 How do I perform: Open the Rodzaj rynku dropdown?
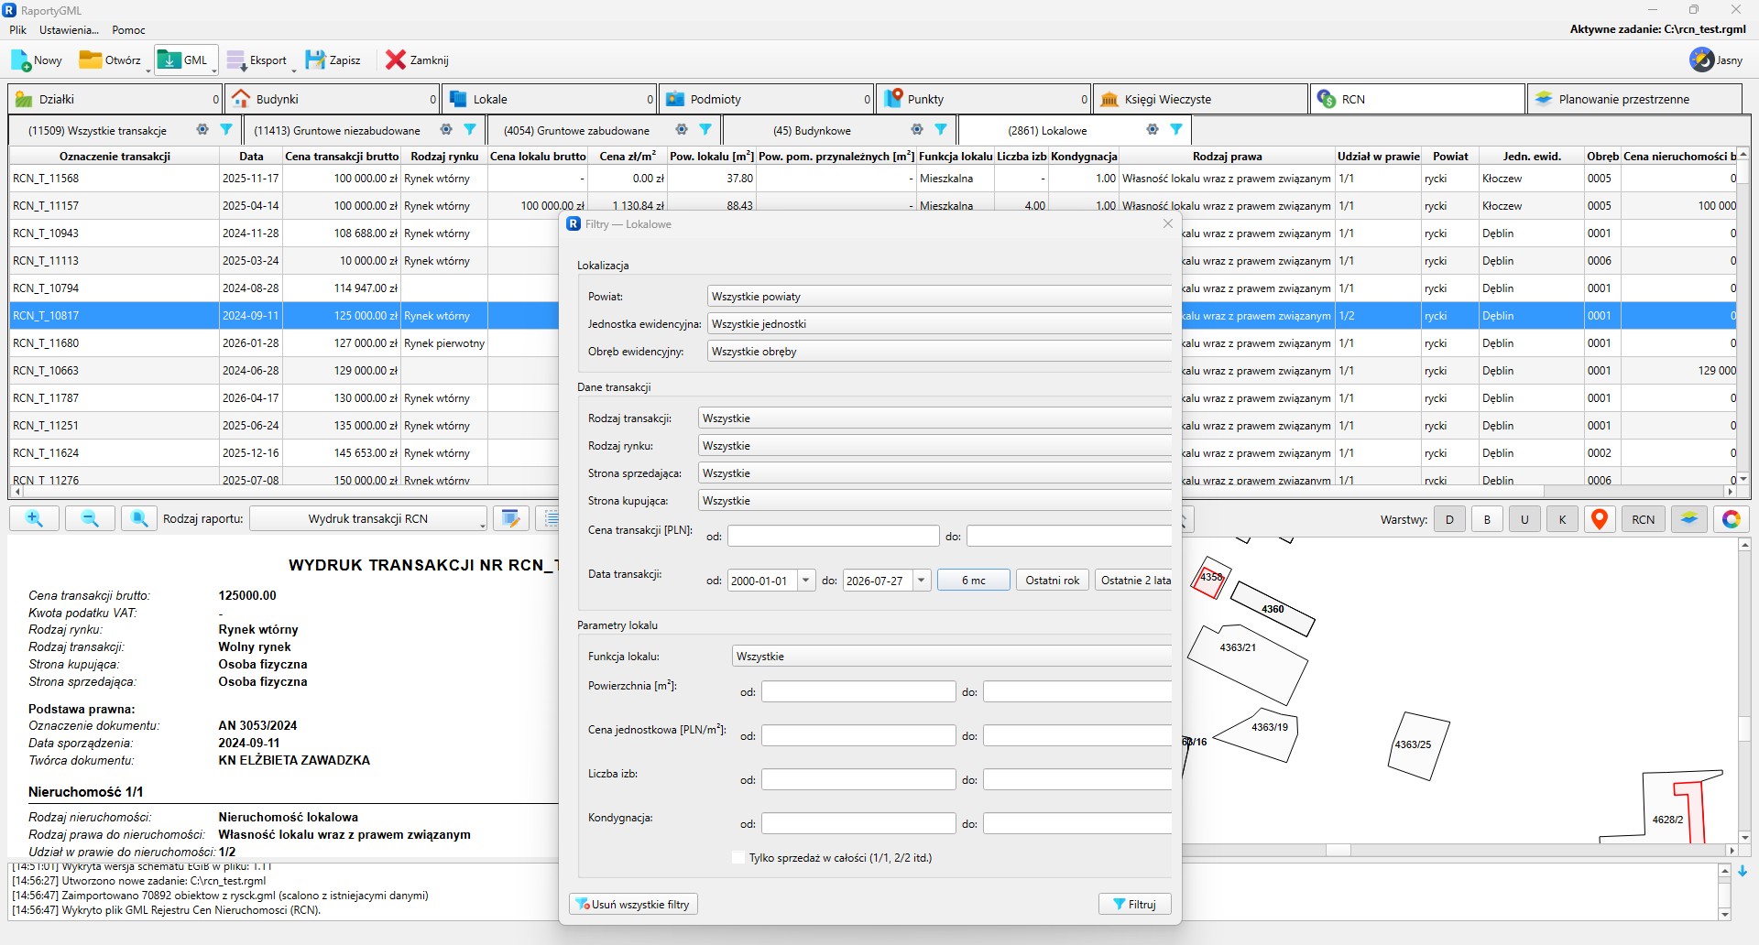[x=934, y=446]
